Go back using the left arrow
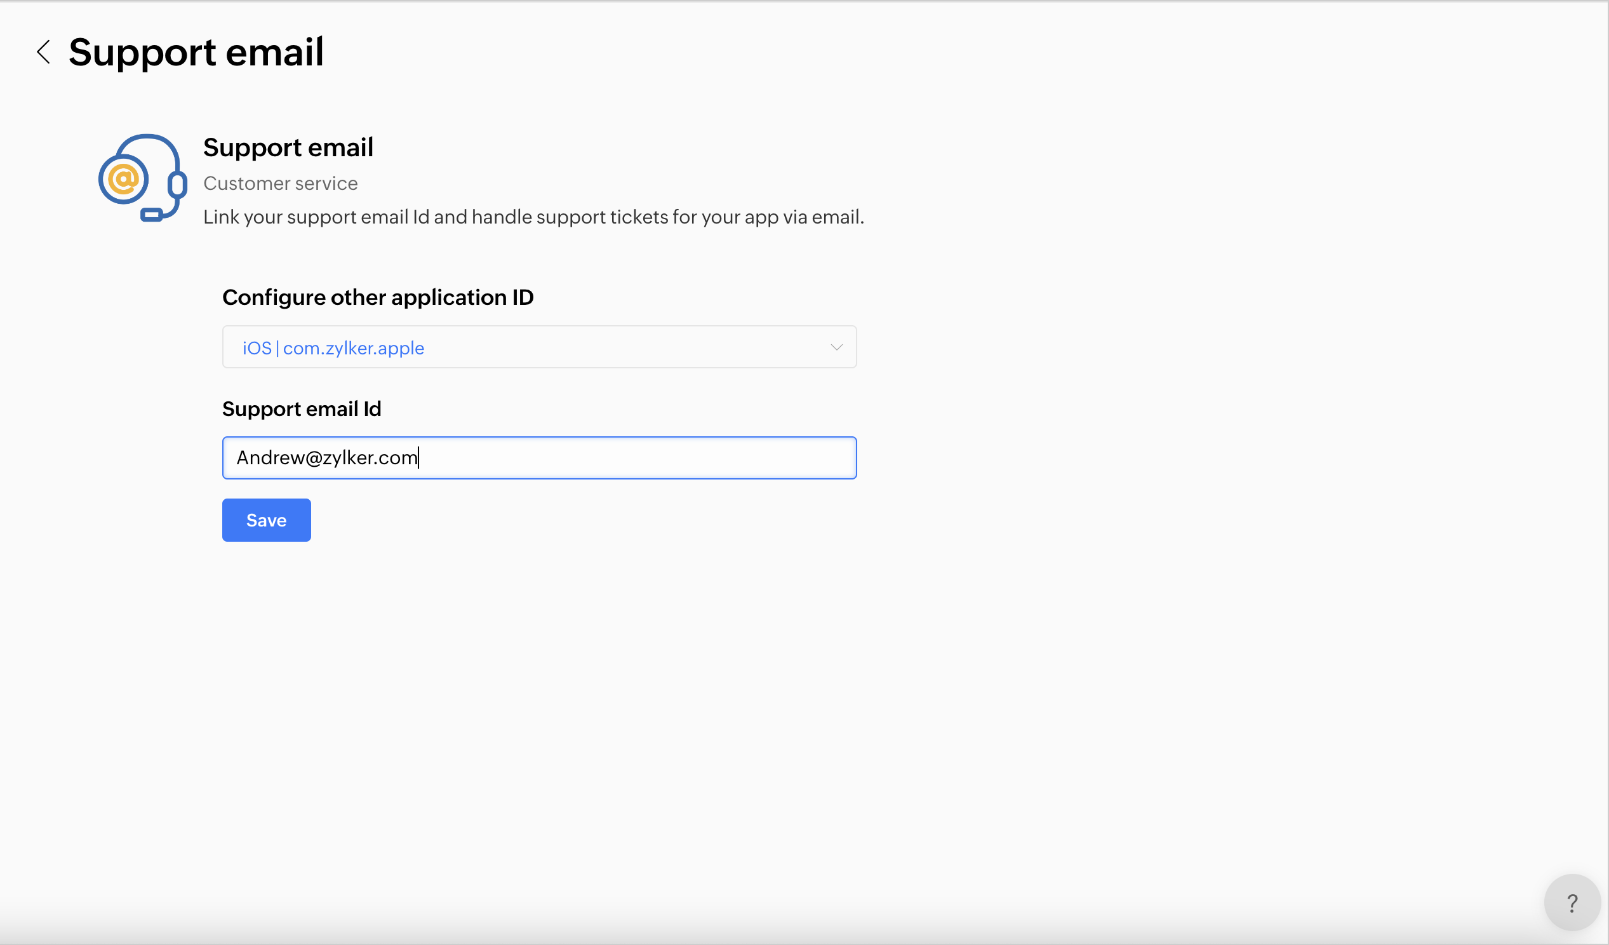Image resolution: width=1609 pixels, height=945 pixels. coord(43,51)
